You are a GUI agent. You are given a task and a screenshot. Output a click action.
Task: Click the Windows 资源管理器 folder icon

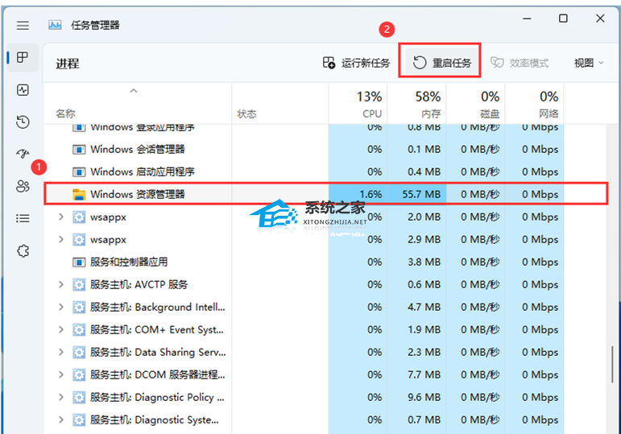79,194
